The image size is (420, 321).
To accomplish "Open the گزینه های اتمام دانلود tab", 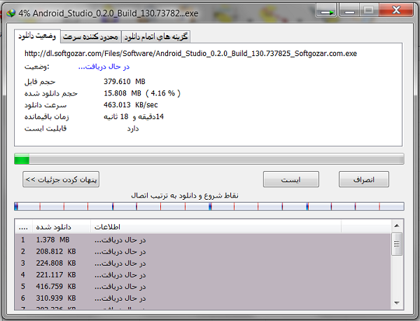I will (156, 36).
